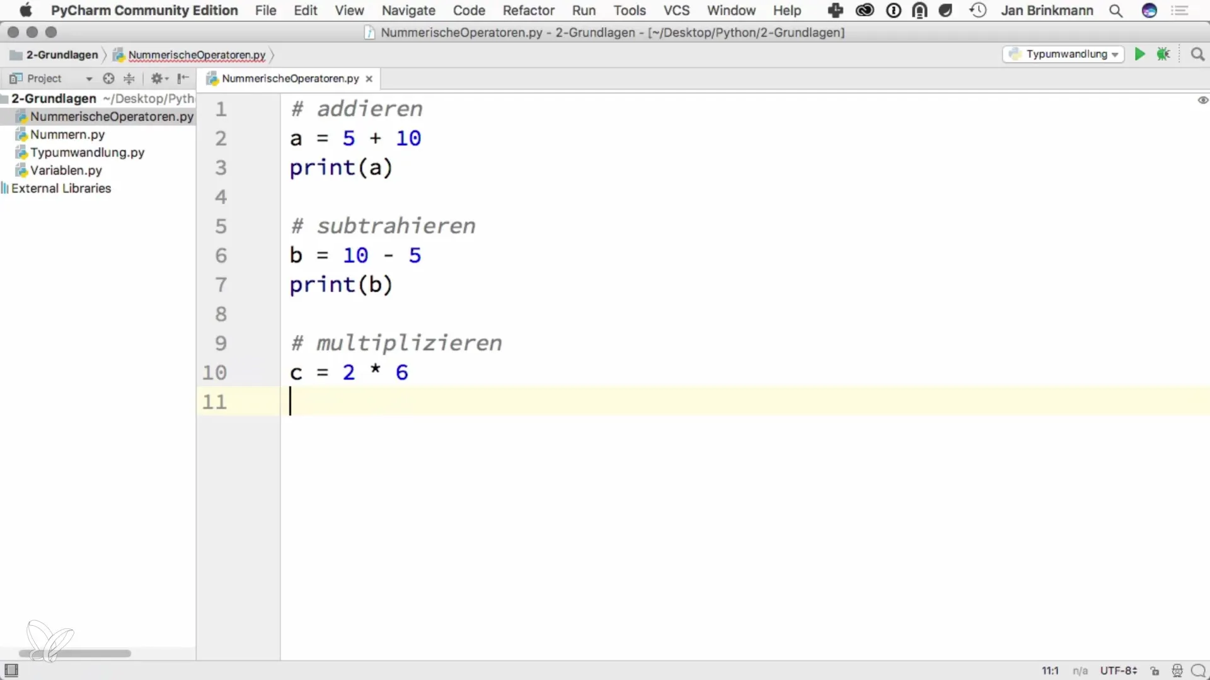Place cursor in the '# multiplizieren' comment line
The width and height of the screenshot is (1210, 680).
[396, 343]
